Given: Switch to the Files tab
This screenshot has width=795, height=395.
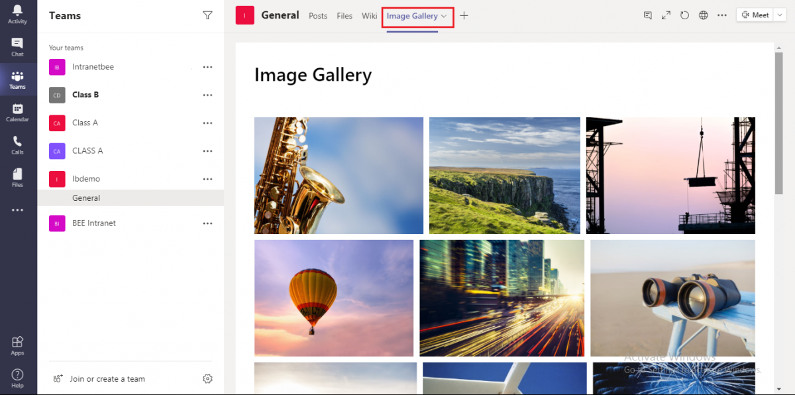Looking at the screenshot, I should 344,16.
